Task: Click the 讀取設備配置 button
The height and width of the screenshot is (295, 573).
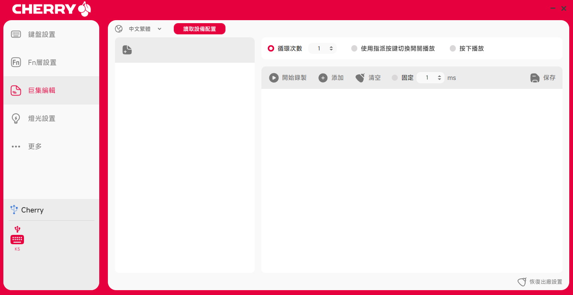Action: click(200, 29)
